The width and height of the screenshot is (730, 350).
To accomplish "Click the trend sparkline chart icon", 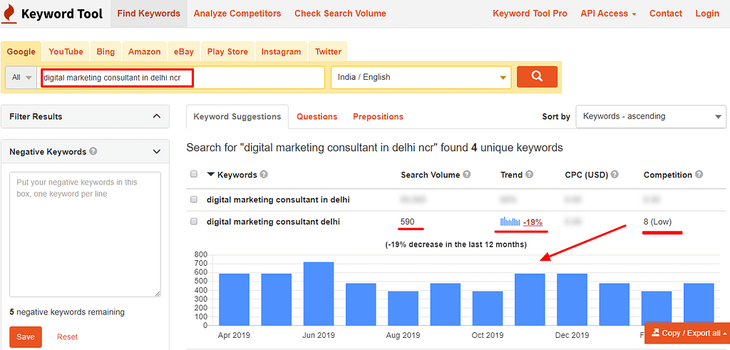I will [x=510, y=222].
